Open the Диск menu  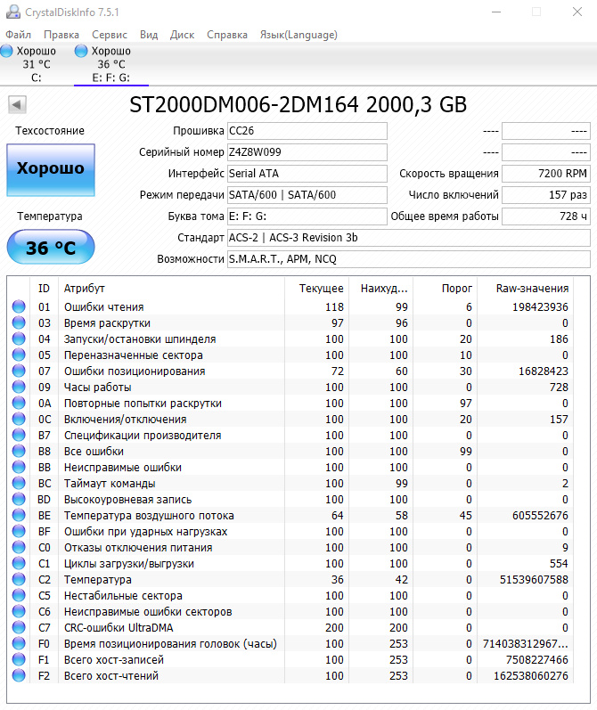[x=182, y=35]
